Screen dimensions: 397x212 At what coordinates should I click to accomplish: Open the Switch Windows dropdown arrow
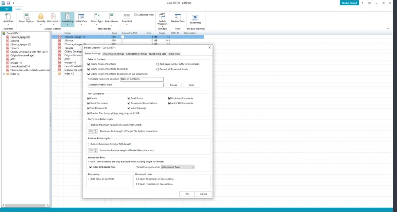[162, 26]
